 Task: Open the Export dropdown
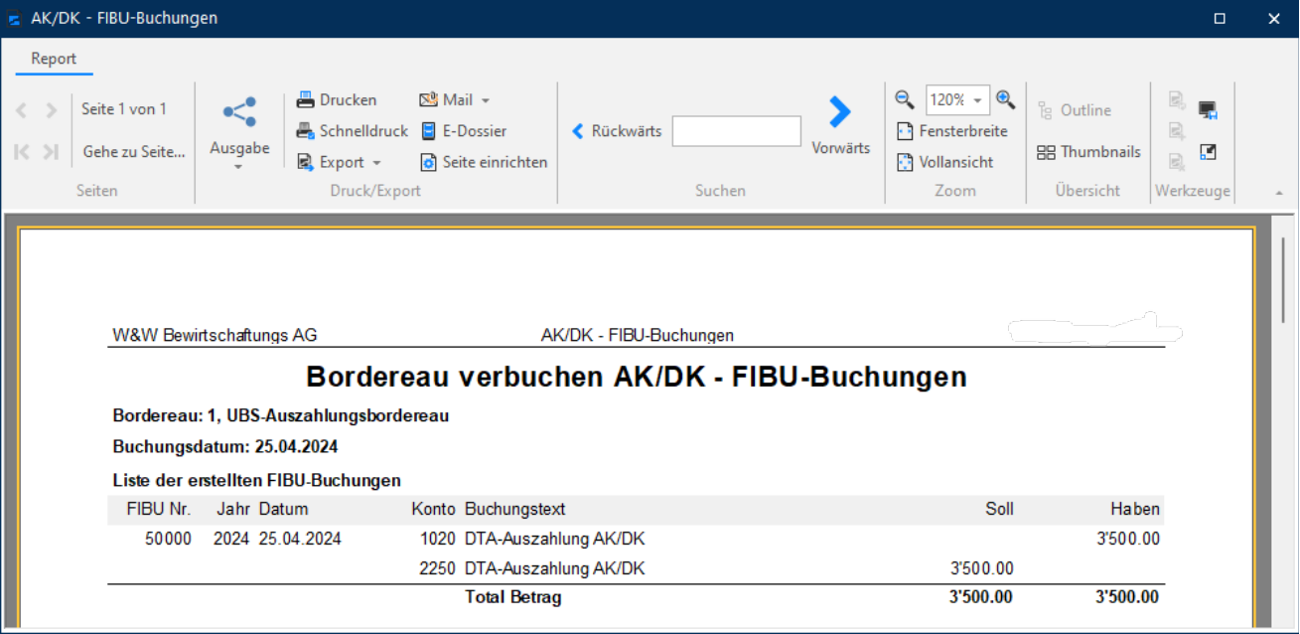(x=339, y=162)
